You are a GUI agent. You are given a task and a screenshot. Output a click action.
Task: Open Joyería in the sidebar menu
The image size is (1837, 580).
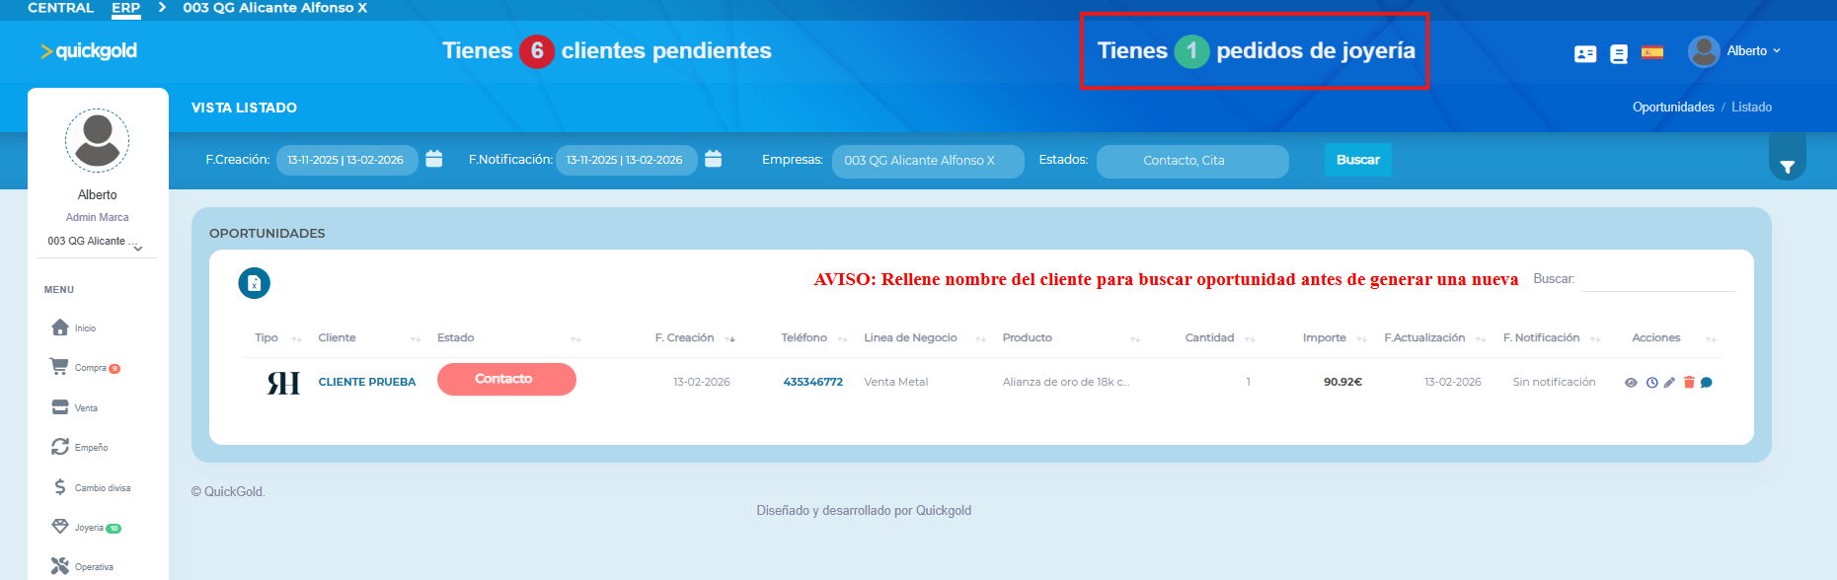click(88, 528)
